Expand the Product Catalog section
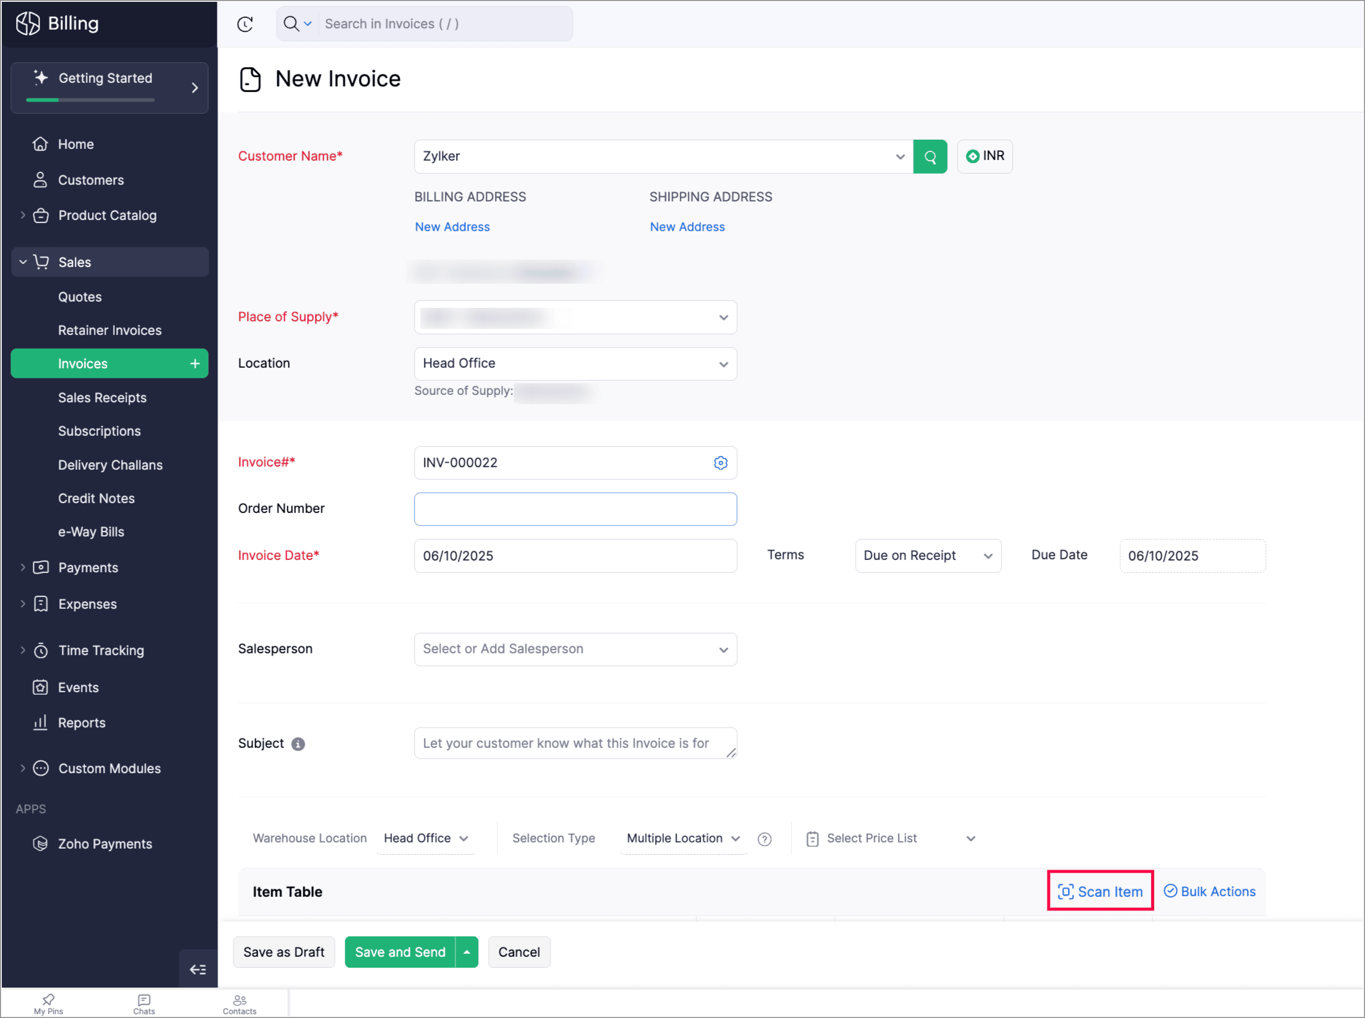The height and width of the screenshot is (1018, 1365). [x=23, y=216]
